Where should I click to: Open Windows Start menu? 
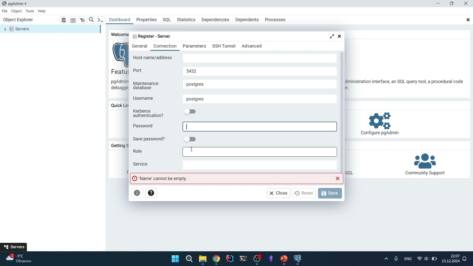coord(175,259)
